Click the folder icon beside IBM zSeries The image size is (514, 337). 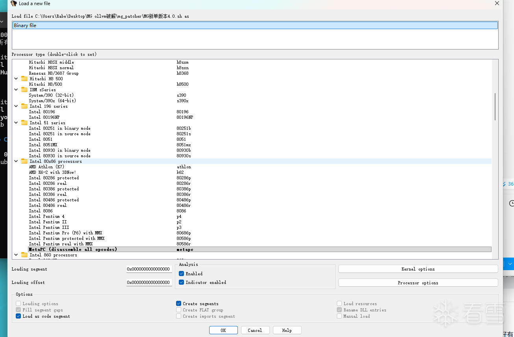[x=24, y=90]
